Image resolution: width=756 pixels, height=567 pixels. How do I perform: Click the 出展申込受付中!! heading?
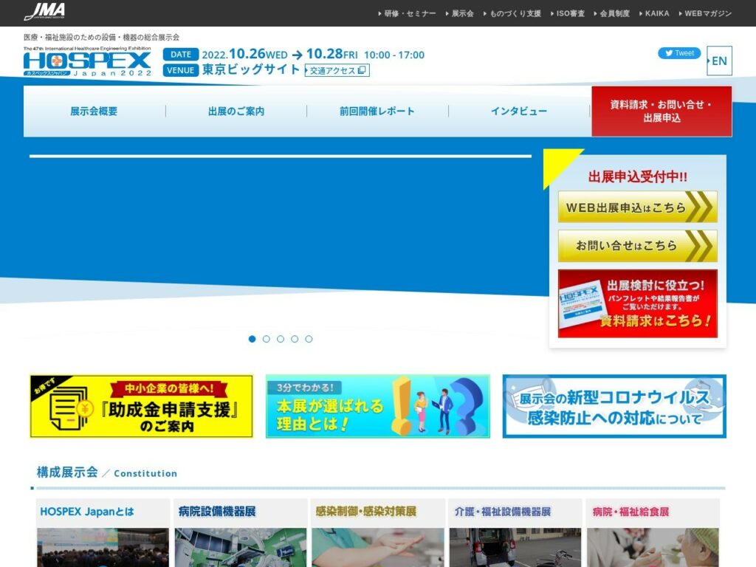click(x=637, y=177)
